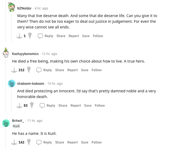Share Britwit_'s comment
This screenshot has height=150, width=171.
(60, 142)
